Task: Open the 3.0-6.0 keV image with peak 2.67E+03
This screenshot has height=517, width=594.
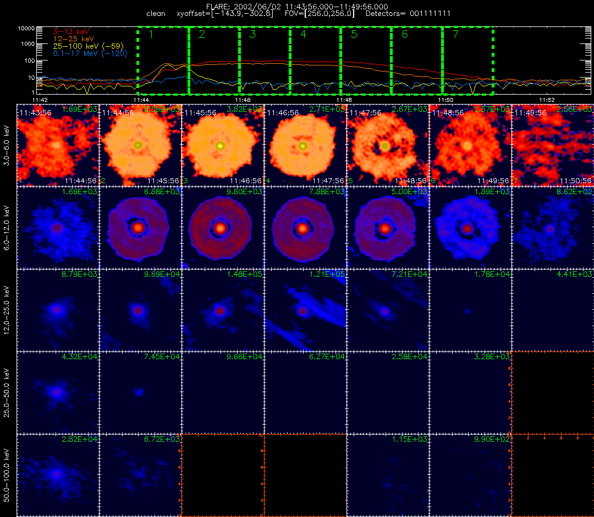Action: (x=388, y=145)
